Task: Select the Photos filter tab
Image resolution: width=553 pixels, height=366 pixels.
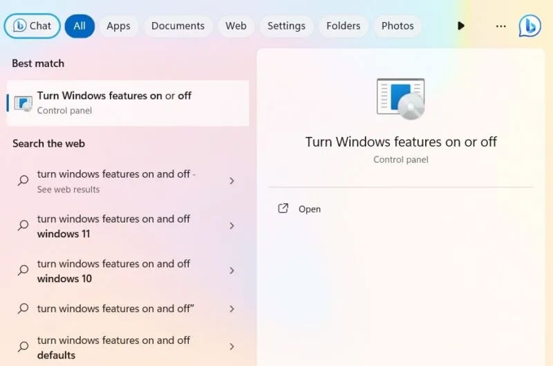Action: point(397,26)
